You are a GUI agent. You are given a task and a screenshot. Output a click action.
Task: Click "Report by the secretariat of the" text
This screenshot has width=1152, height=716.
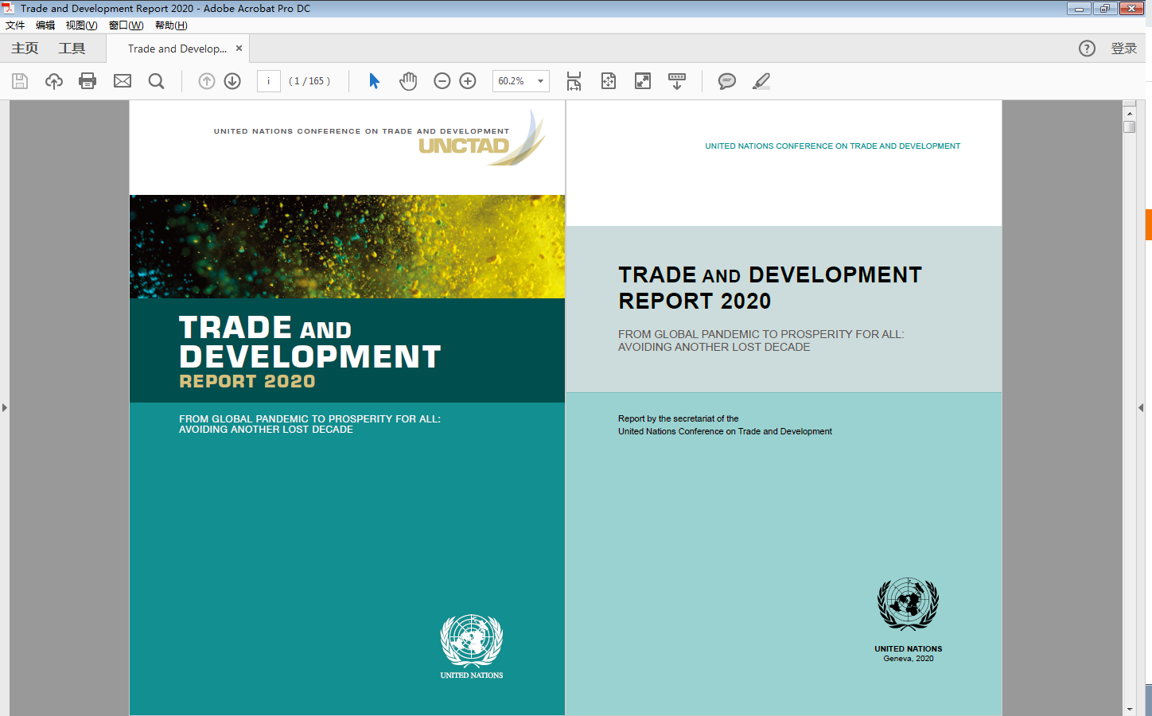coord(679,418)
